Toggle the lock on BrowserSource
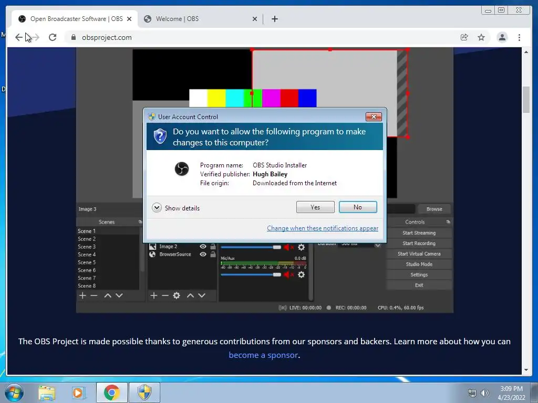538x403 pixels. [x=213, y=254]
